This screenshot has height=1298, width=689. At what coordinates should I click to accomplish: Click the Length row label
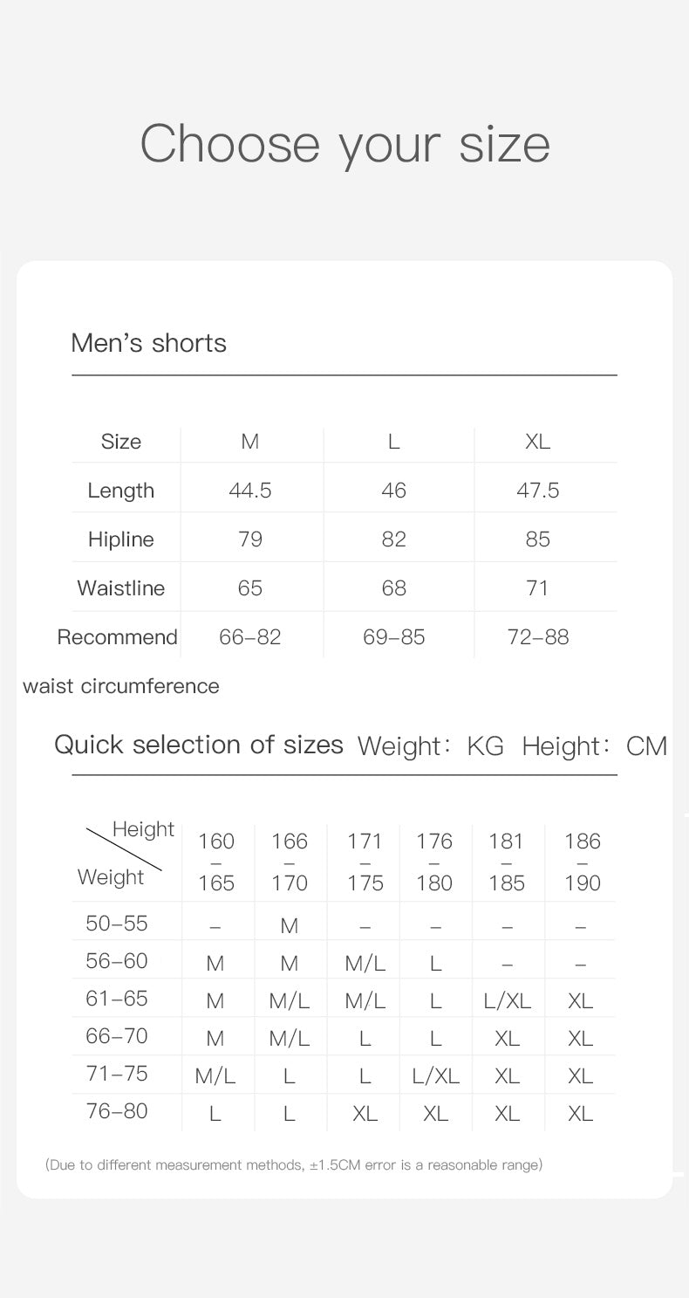120,491
